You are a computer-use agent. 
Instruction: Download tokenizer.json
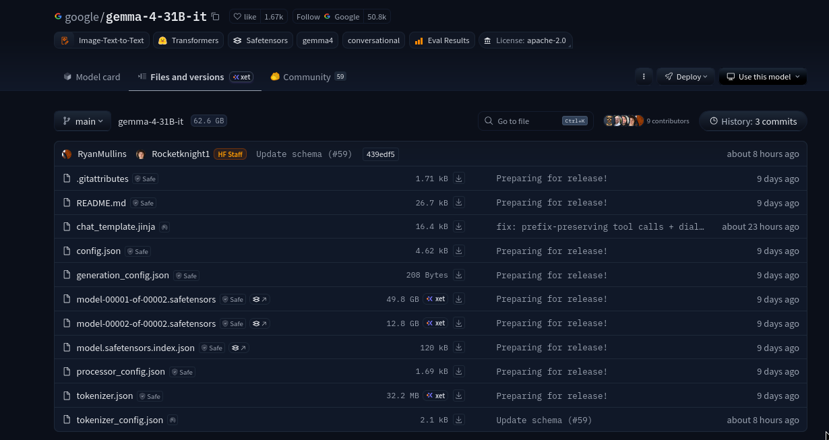click(x=459, y=396)
